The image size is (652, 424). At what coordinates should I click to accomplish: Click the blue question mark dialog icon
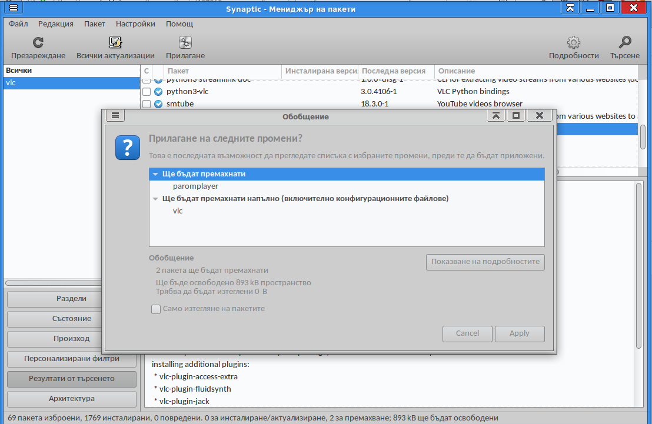pos(128,148)
